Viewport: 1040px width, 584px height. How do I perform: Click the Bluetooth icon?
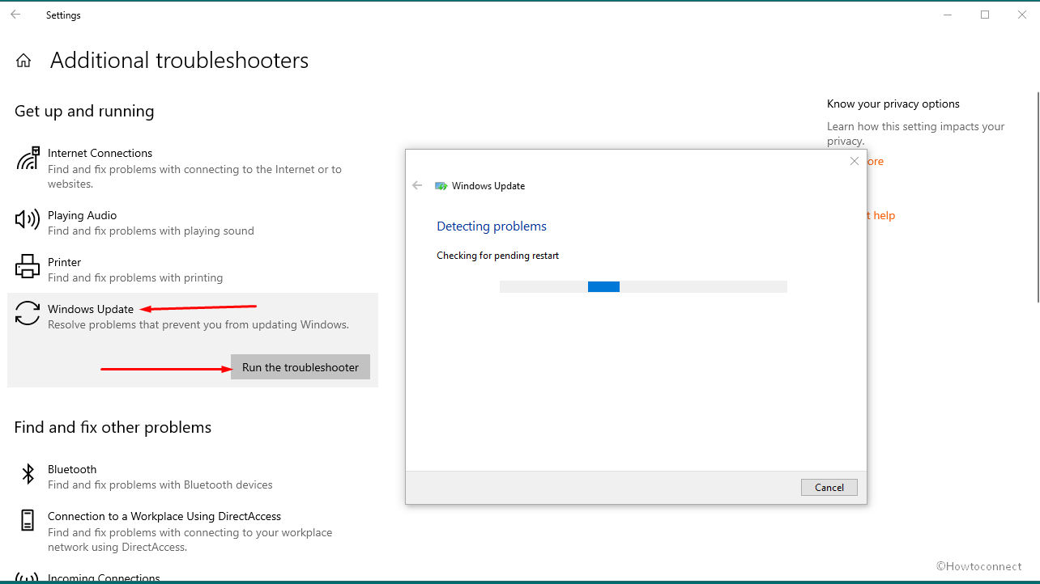pyautogui.click(x=28, y=474)
